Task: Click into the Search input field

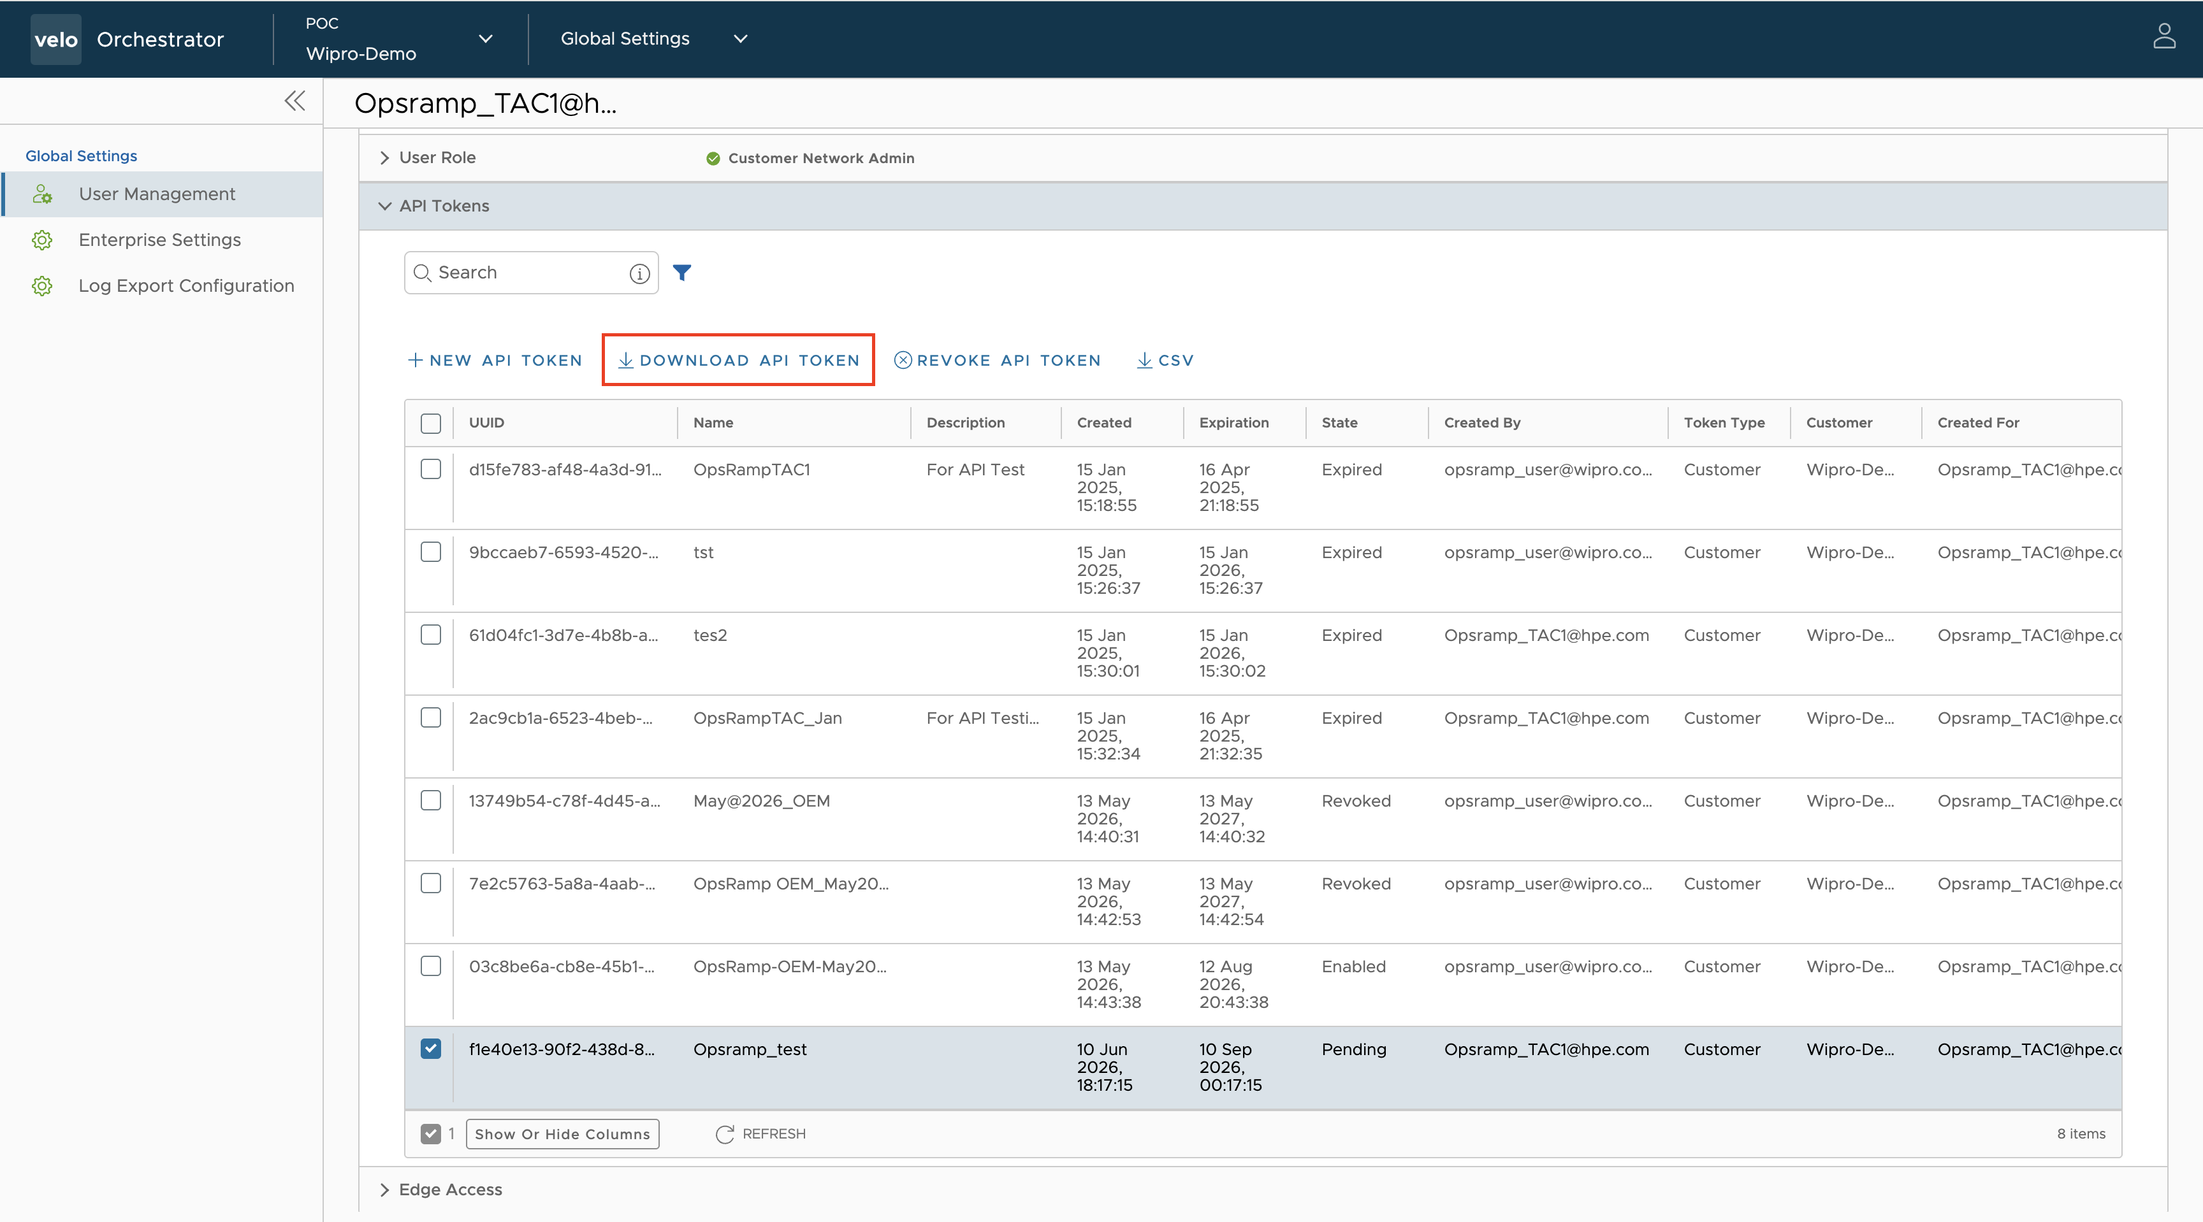Action: pyautogui.click(x=531, y=273)
